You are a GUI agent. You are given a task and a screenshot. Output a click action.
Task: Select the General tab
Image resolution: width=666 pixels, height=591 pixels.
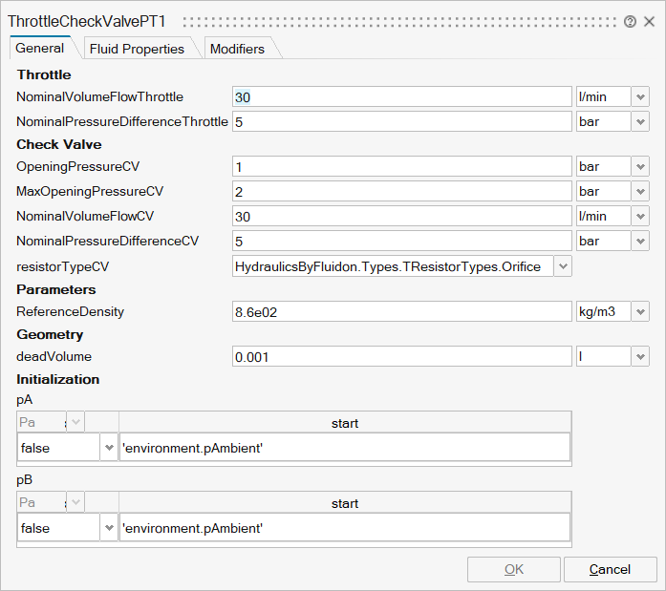point(40,49)
